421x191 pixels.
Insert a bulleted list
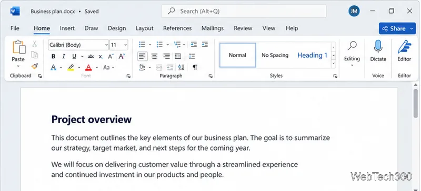(x=142, y=45)
